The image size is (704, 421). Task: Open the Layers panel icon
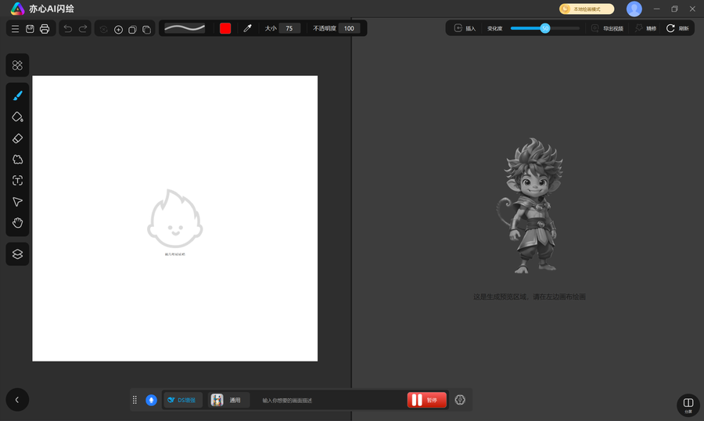click(17, 254)
